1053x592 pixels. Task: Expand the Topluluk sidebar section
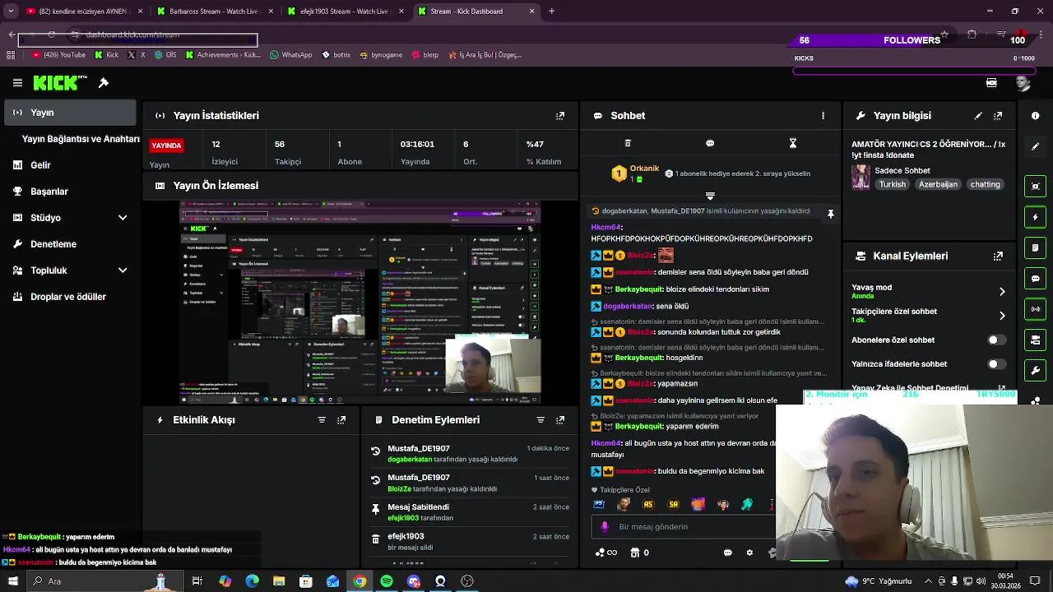coord(123,271)
